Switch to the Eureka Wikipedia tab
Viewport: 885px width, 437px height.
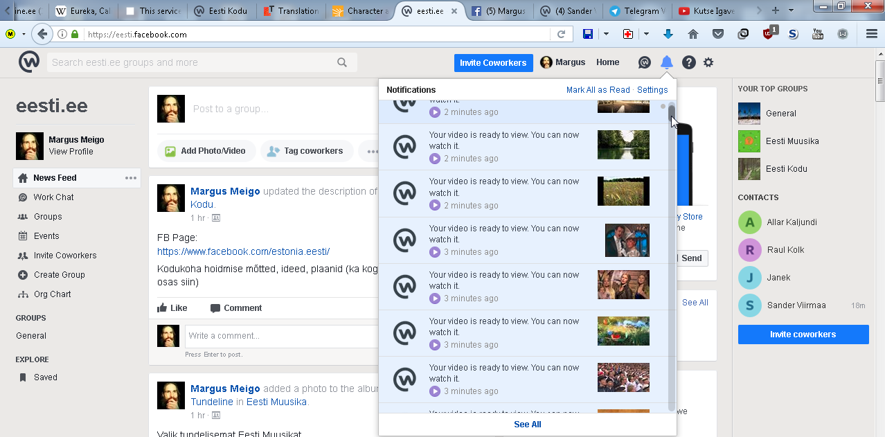click(83, 11)
